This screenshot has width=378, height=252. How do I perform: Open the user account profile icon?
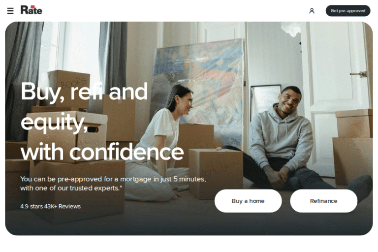click(312, 11)
